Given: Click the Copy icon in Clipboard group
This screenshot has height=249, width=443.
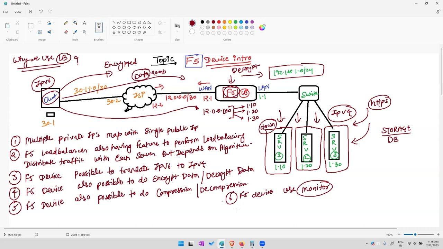Looking at the screenshot, I should point(17,32).
